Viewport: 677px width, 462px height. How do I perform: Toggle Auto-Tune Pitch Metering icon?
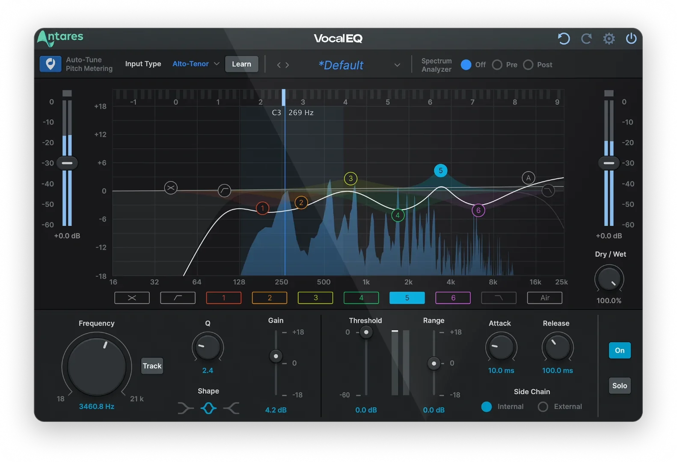(x=50, y=64)
